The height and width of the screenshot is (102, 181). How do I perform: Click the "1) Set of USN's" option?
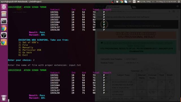coord(28,42)
